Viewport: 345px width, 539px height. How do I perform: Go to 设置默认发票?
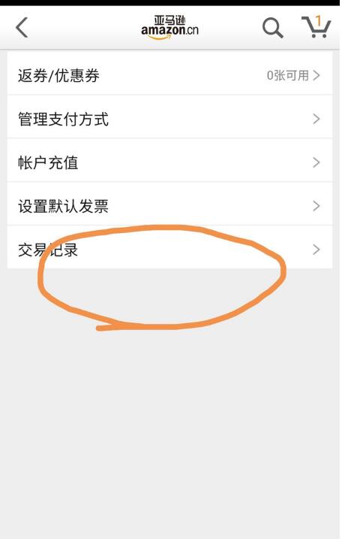click(x=169, y=204)
